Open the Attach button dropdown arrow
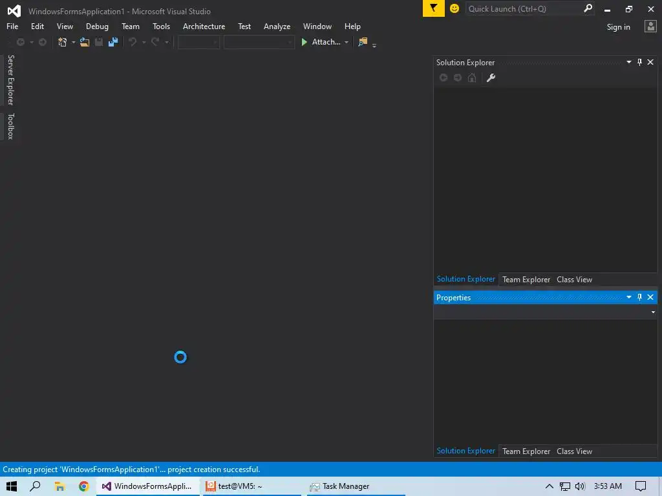This screenshot has width=662, height=496. tap(347, 42)
